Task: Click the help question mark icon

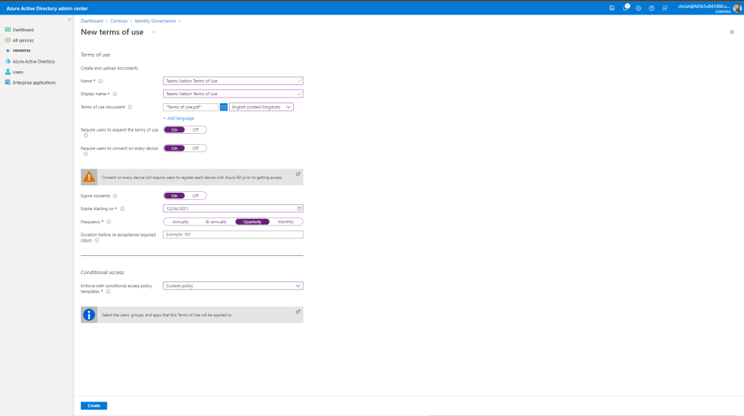Action: [x=652, y=8]
